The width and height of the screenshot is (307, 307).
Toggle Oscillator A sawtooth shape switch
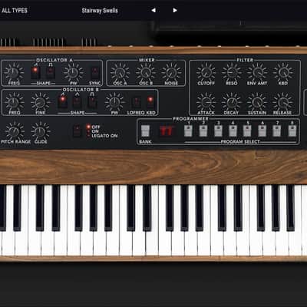coord(35,72)
